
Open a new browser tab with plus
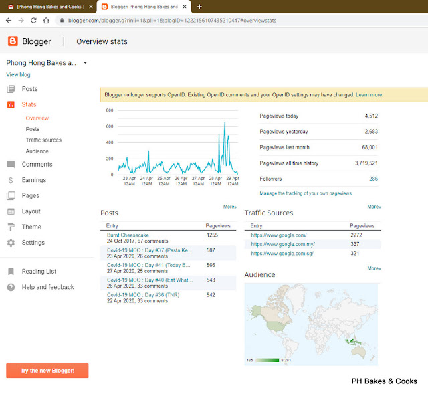tap(199, 7)
